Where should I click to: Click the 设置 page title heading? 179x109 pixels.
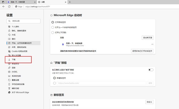[x=9, y=15]
